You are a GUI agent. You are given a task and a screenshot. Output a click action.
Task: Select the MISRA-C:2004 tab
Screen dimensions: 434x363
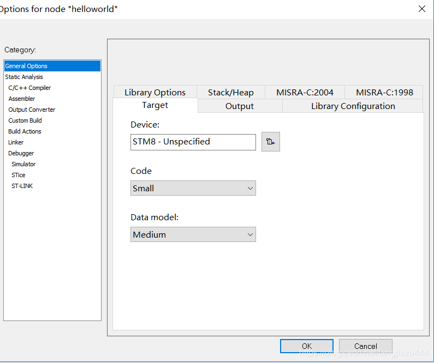[305, 92]
